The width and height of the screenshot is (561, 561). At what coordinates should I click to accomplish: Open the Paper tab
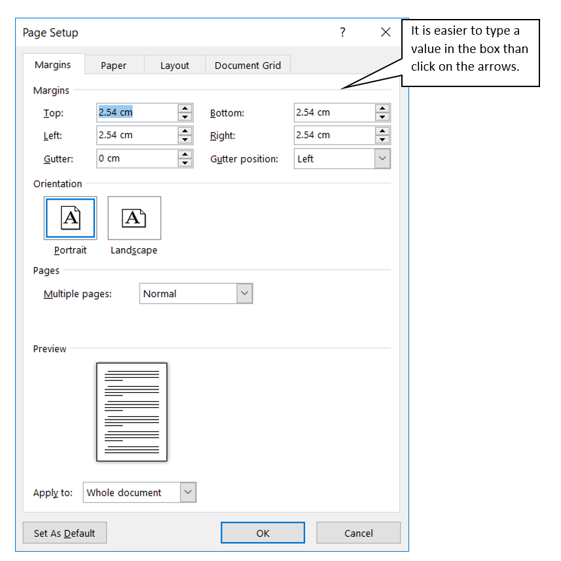[x=114, y=65]
